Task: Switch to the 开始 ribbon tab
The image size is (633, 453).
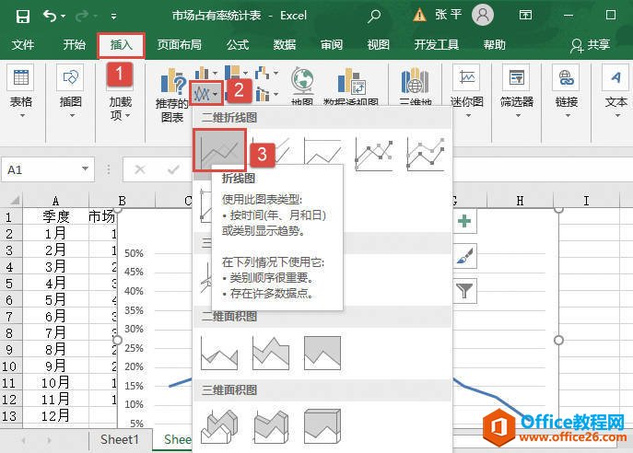Action: (75, 44)
